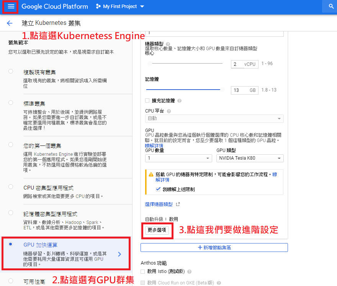The height and width of the screenshot is (286, 337).
Task: Click the 複製現有叢集 template title
Action: (39, 72)
